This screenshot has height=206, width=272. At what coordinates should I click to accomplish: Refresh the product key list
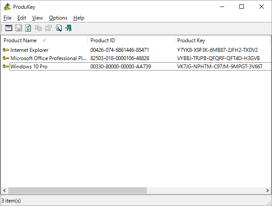pos(28,28)
